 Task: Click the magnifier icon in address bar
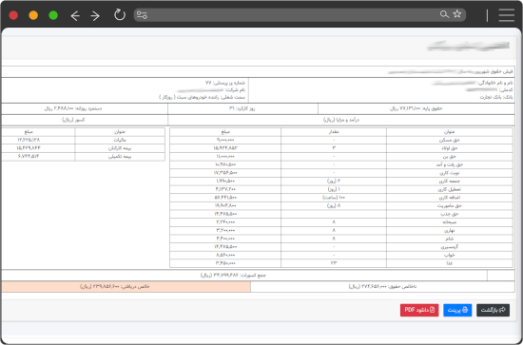(444, 14)
